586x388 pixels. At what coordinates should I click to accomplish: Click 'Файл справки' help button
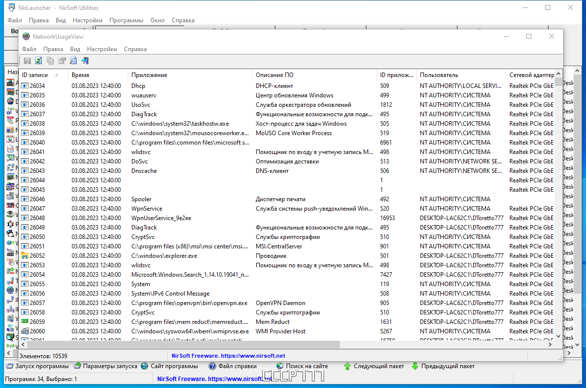click(232, 366)
